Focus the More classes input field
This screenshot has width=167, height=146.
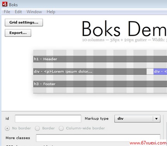coord(98,138)
